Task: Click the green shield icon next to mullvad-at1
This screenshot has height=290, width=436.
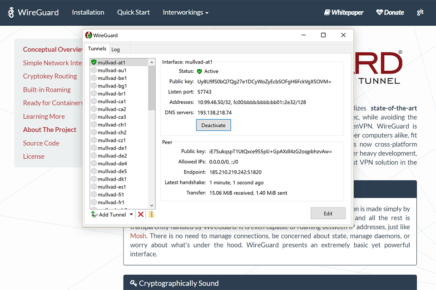Action: click(x=94, y=63)
